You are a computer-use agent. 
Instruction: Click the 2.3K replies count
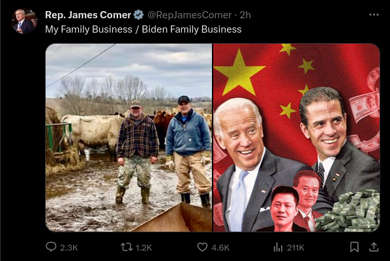coord(69,247)
